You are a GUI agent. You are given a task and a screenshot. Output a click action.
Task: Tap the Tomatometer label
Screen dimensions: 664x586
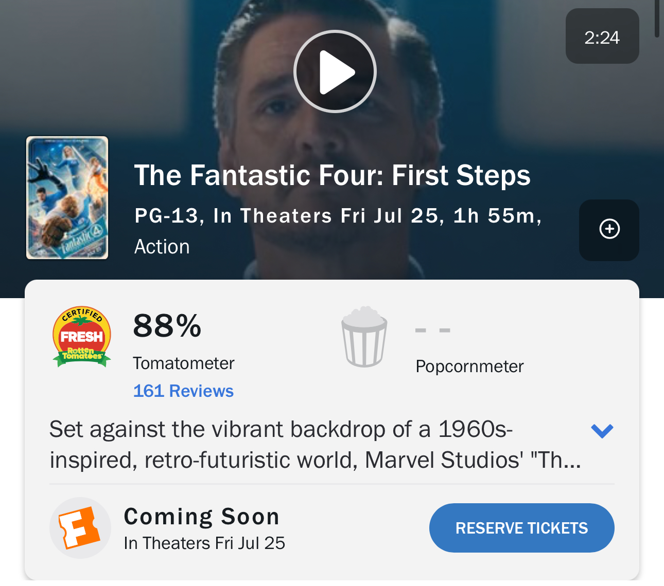pyautogui.click(x=184, y=363)
